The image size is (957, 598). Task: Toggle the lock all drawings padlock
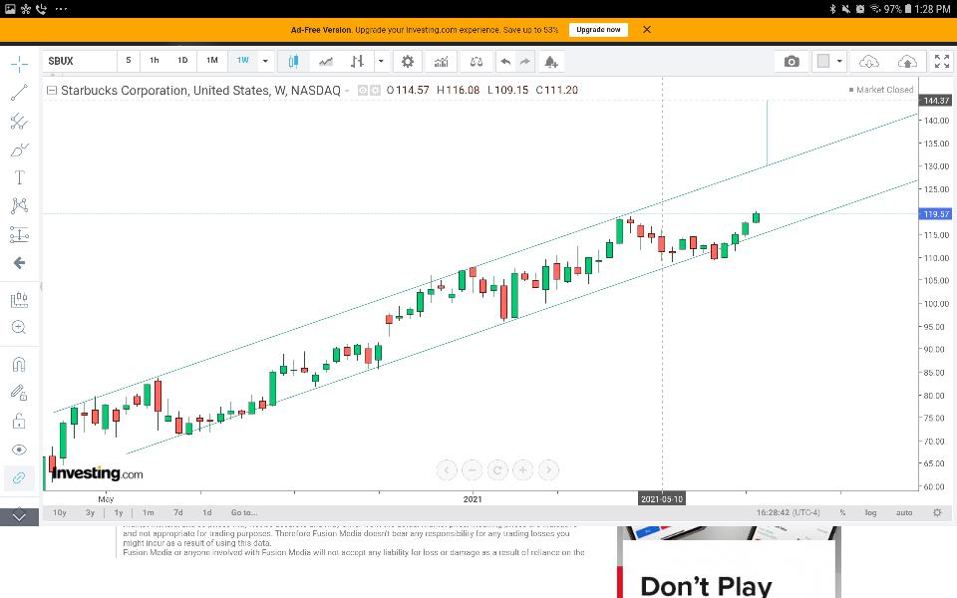click(19, 421)
